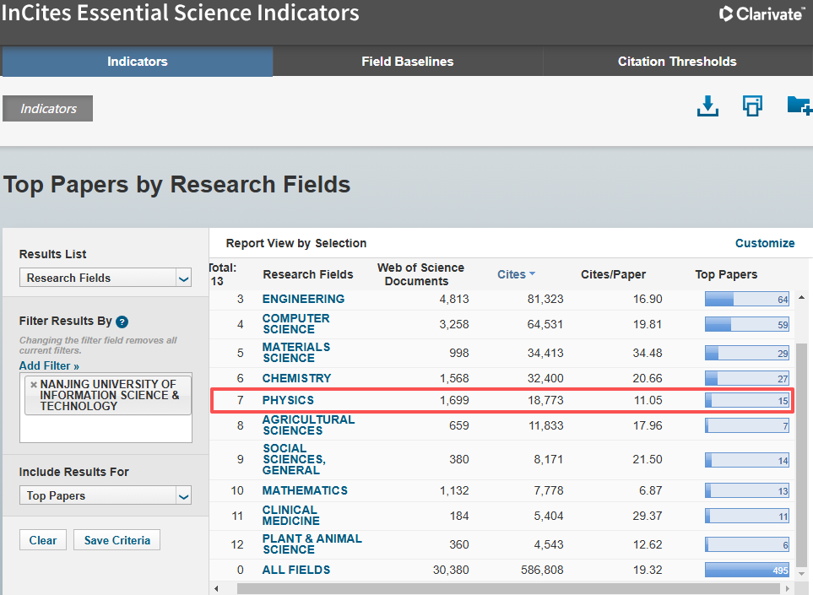Click the download report icon
The height and width of the screenshot is (595, 813).
[x=707, y=106]
